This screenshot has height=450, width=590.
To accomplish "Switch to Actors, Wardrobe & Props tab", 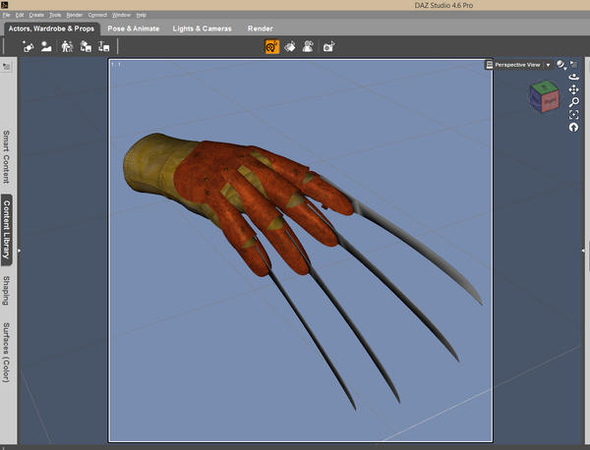I will coord(51,28).
